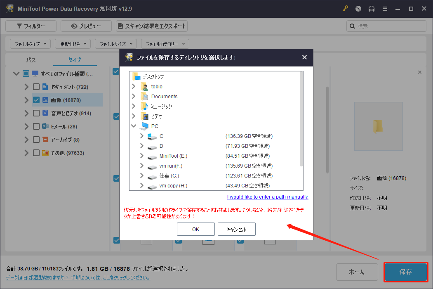Open the 更新日時 dropdown
This screenshot has height=289, width=433.
(73, 44)
